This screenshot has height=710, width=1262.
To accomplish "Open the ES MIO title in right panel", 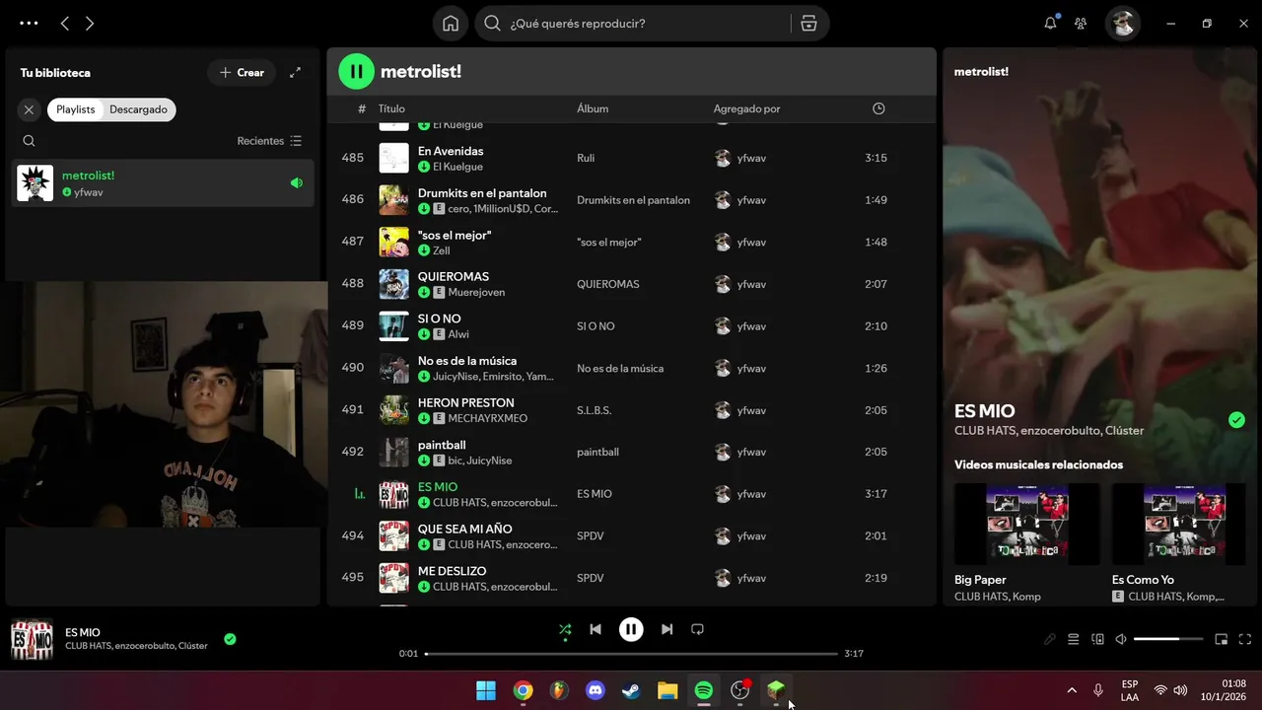I will pos(984,411).
